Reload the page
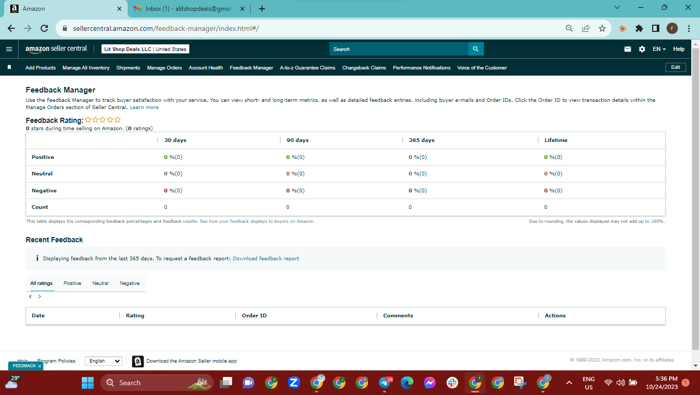700x395 pixels. 44,28
